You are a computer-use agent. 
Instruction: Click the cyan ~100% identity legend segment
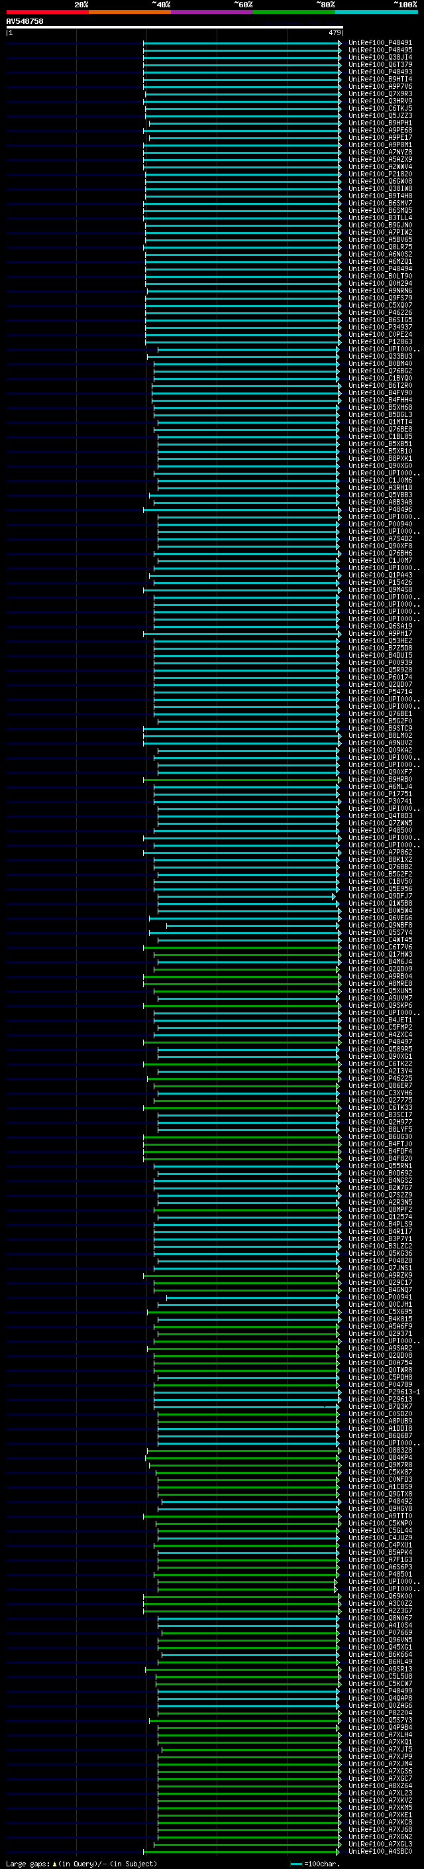(x=376, y=12)
